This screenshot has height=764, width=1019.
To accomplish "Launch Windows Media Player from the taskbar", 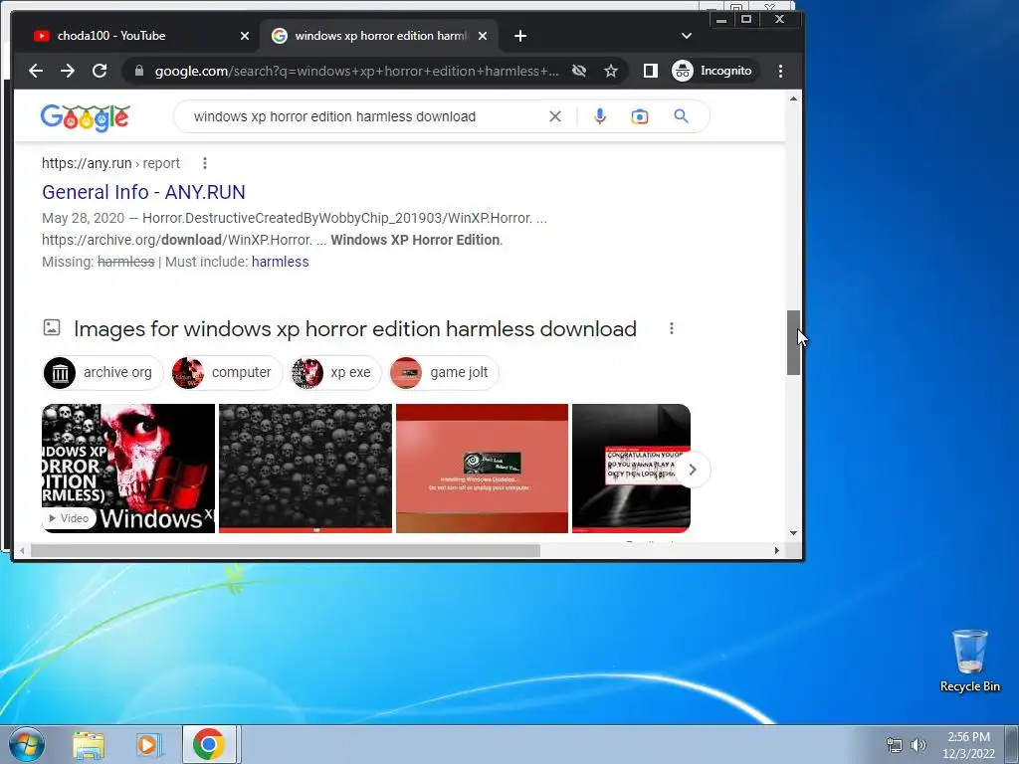I will (x=148, y=744).
